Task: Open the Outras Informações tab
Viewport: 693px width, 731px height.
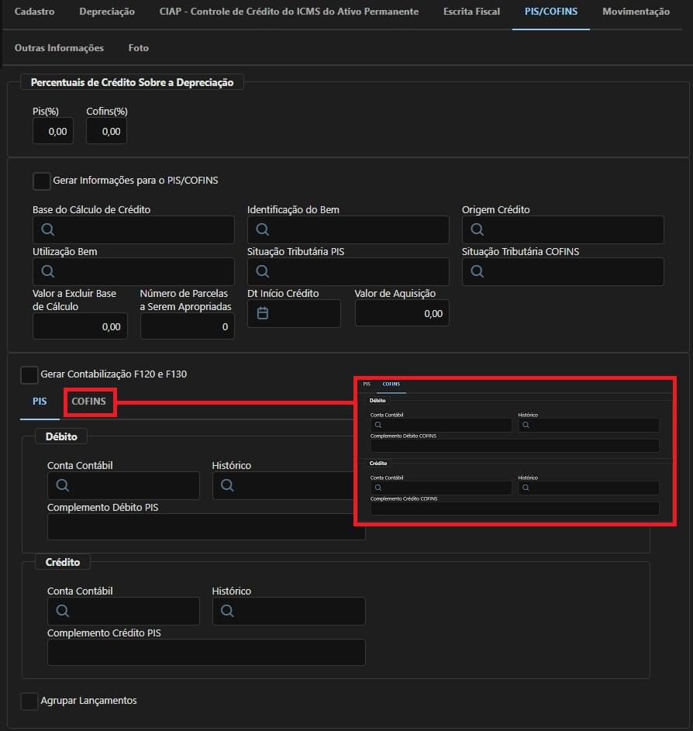Action: pyautogui.click(x=59, y=48)
